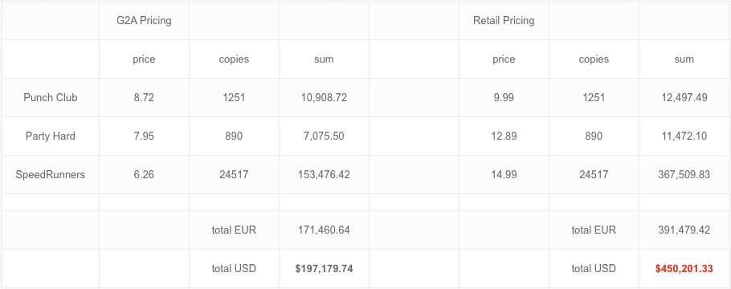This screenshot has height=289, width=731.
Task: Click the 367,509.83 retail sum cell
Action: click(x=684, y=175)
